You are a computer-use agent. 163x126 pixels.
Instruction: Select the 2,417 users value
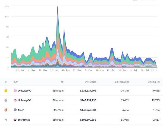point(156,120)
